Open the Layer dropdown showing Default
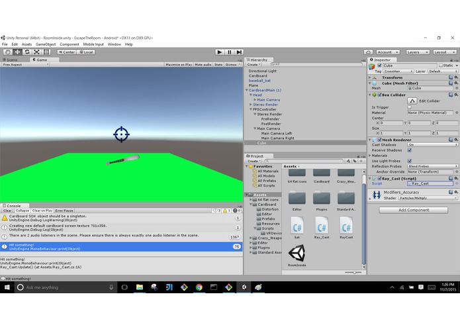Image resolution: width=460 pixels, height=327 pixels. point(443,71)
